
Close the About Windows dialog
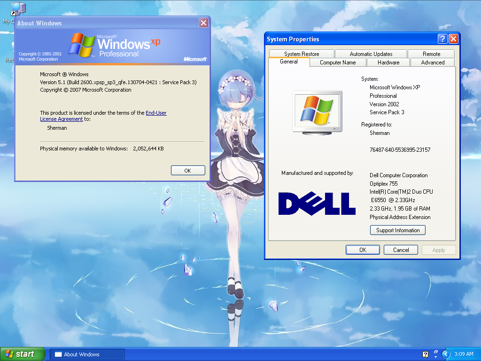click(204, 23)
